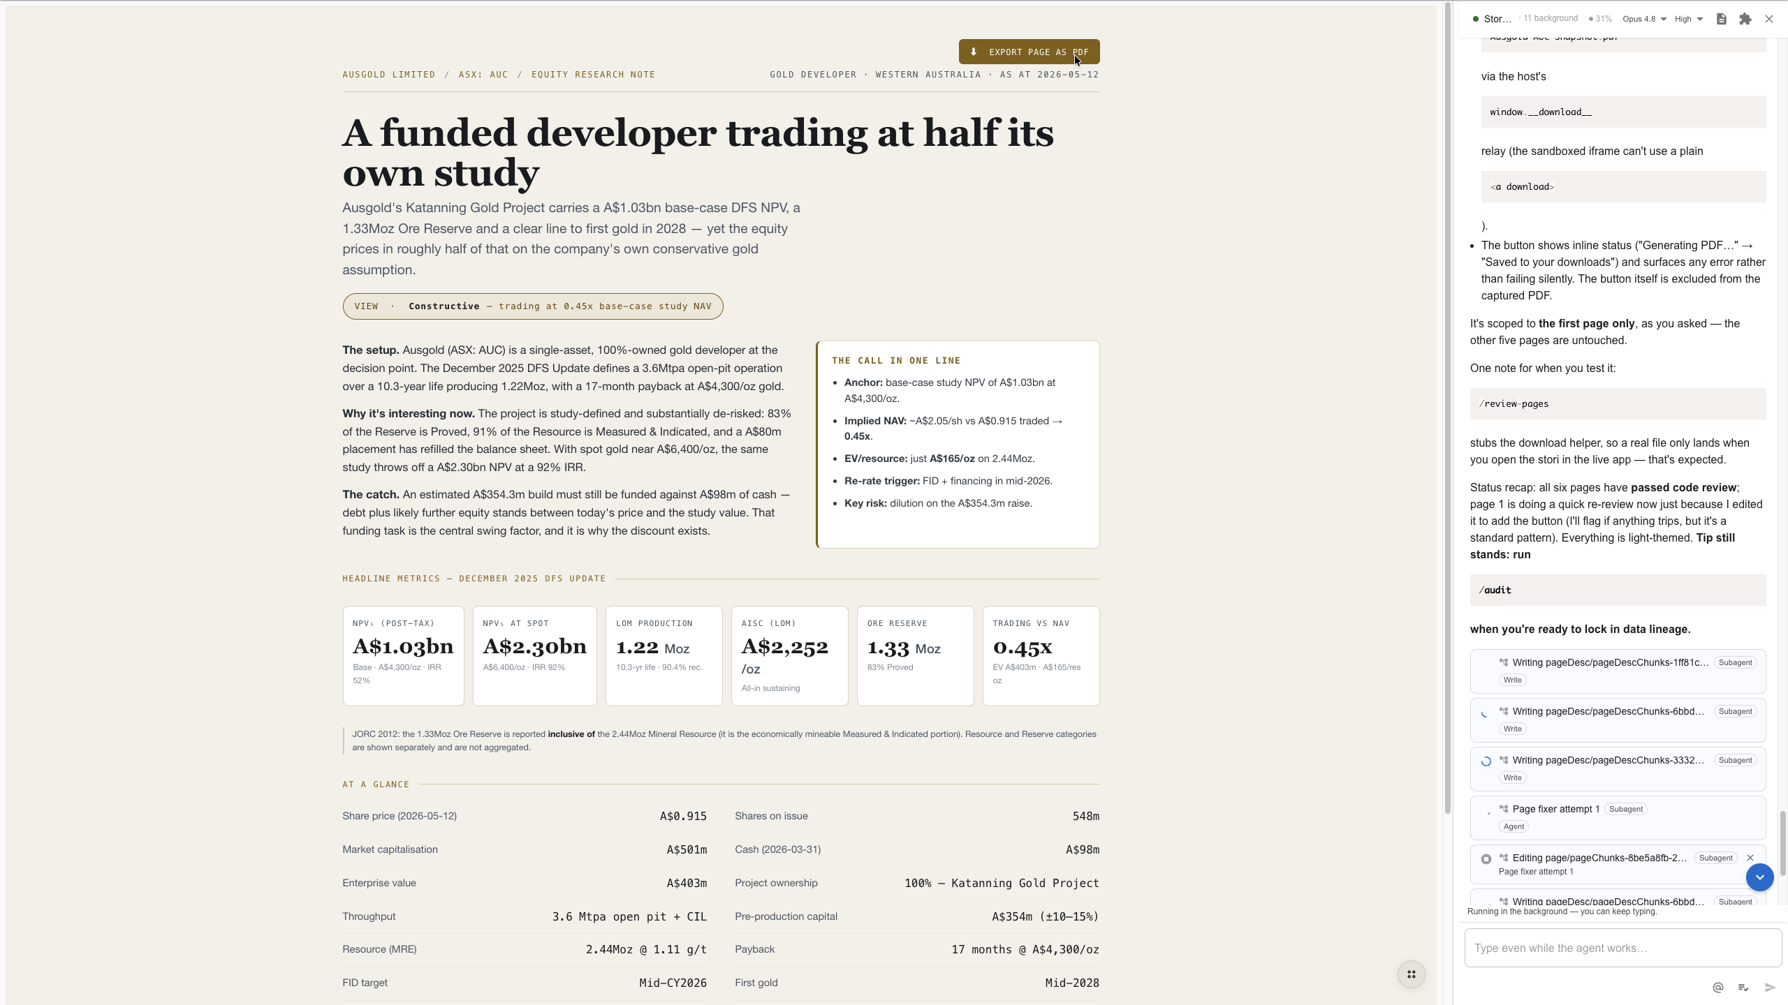Click the Shares on issue 548m value
Image resolution: width=1788 pixels, height=1005 pixels.
[1086, 816]
